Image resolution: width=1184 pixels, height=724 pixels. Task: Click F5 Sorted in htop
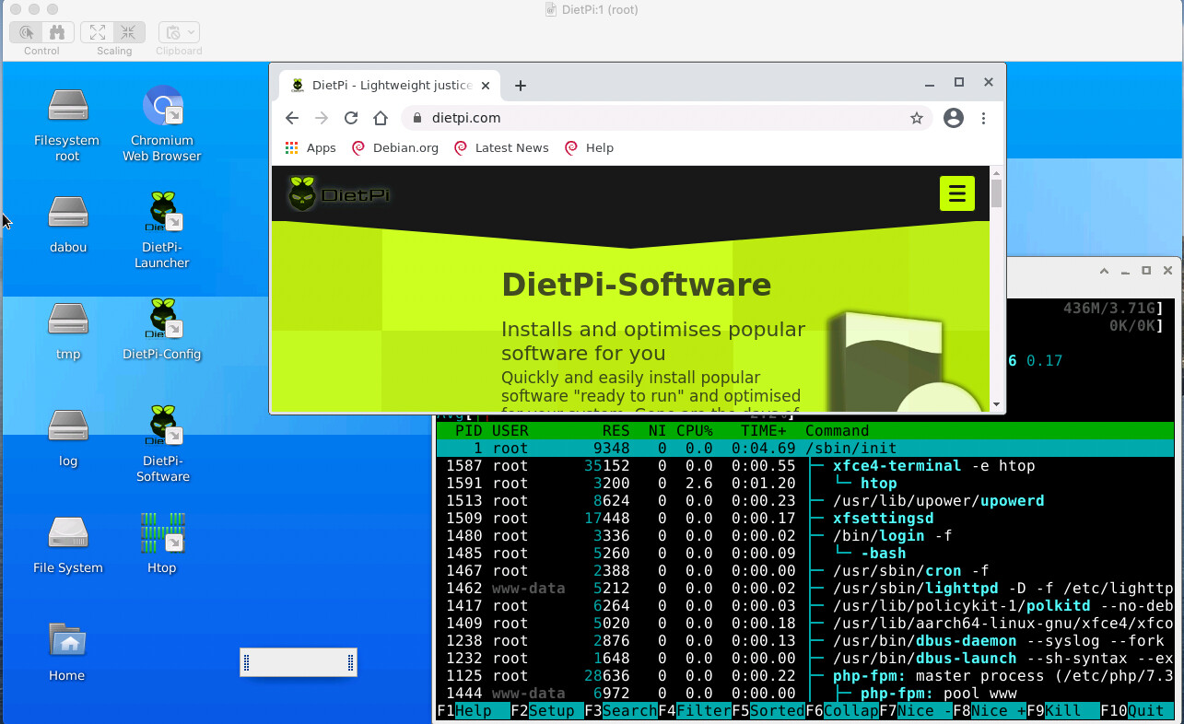pos(768,711)
